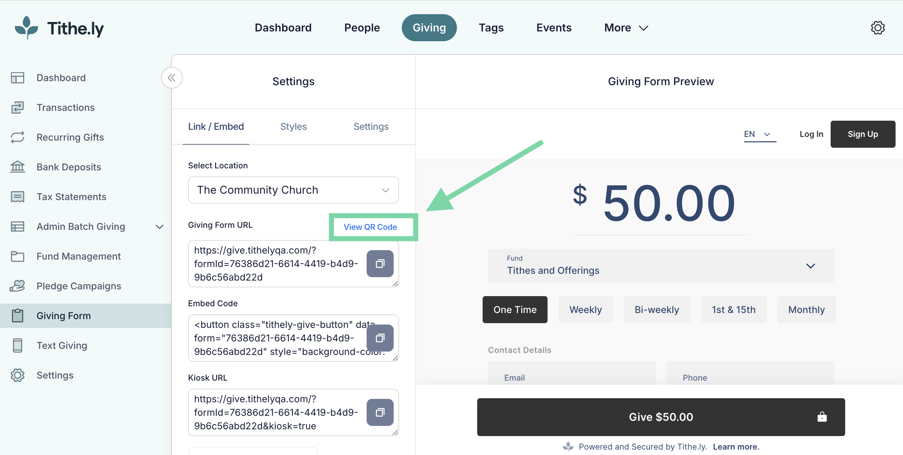903x455 pixels.
Task: Select 1st & 15th giving frequency
Action: [x=733, y=310]
